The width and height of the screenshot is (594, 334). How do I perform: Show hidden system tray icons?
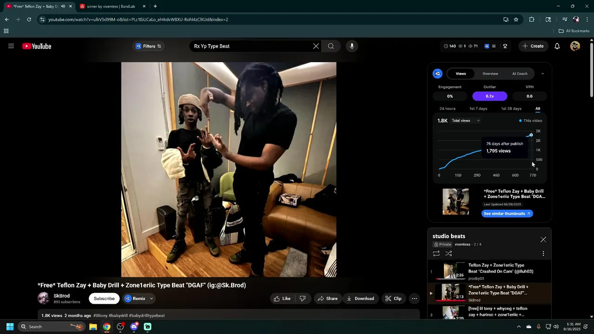[519, 327]
